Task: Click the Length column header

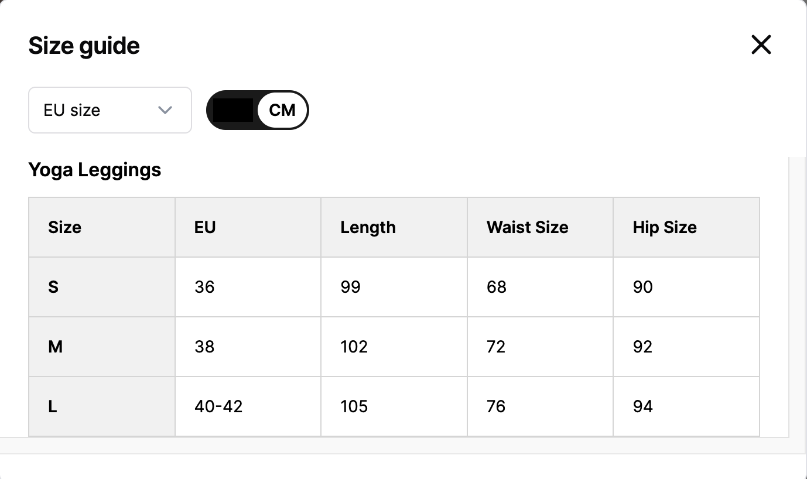Action: point(368,227)
